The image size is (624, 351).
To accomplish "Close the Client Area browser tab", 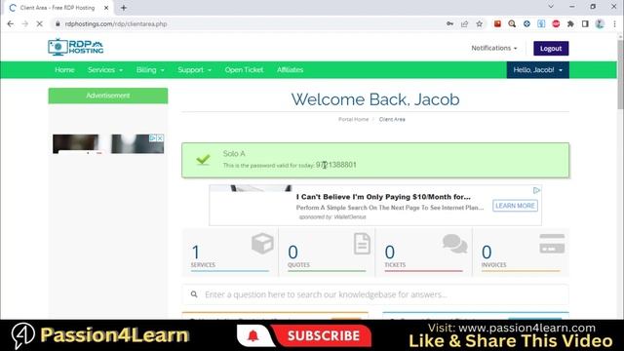I will (106, 8).
